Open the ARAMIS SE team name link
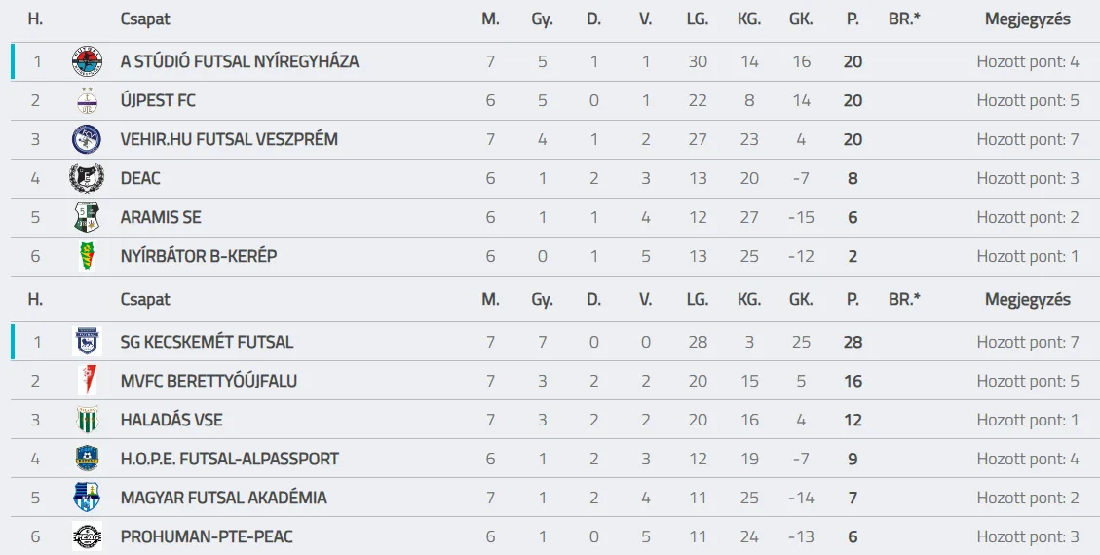1100x555 pixels. pyautogui.click(x=161, y=217)
